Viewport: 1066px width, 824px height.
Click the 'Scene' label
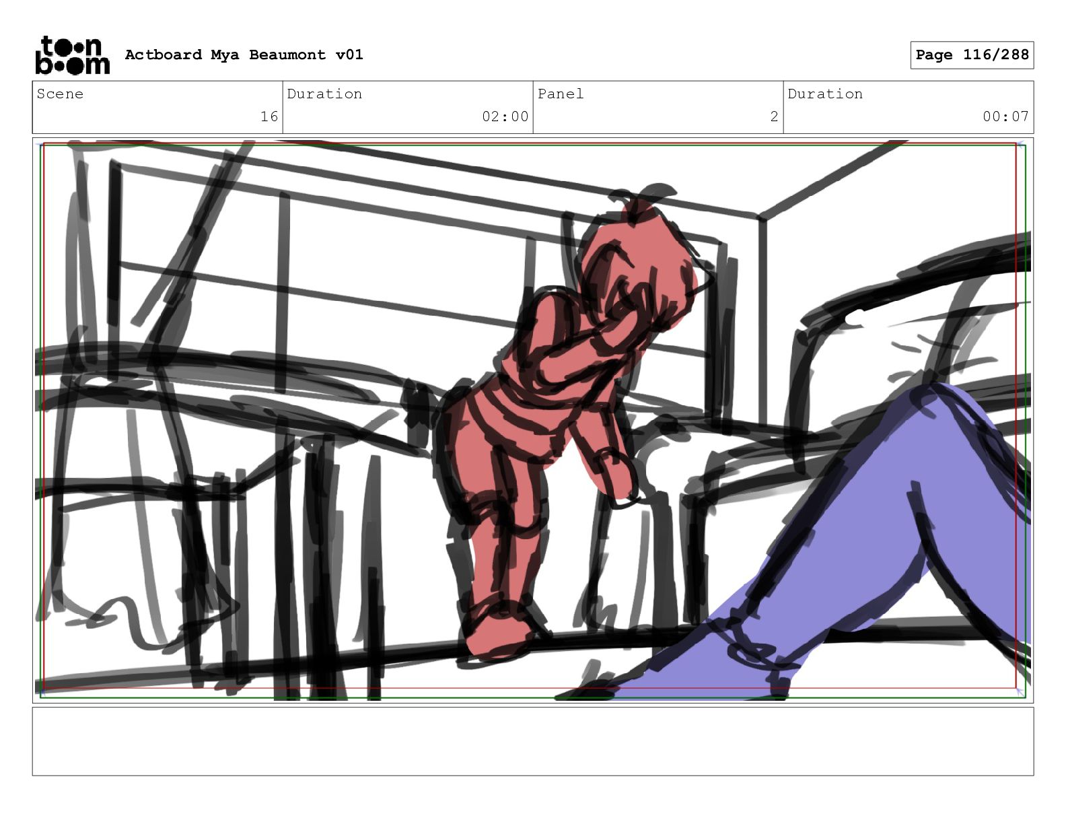(61, 94)
